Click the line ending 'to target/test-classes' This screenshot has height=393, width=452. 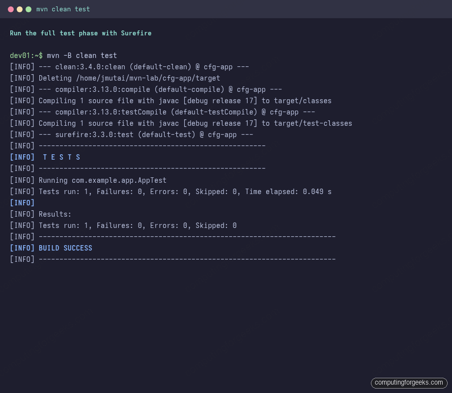tap(181, 123)
